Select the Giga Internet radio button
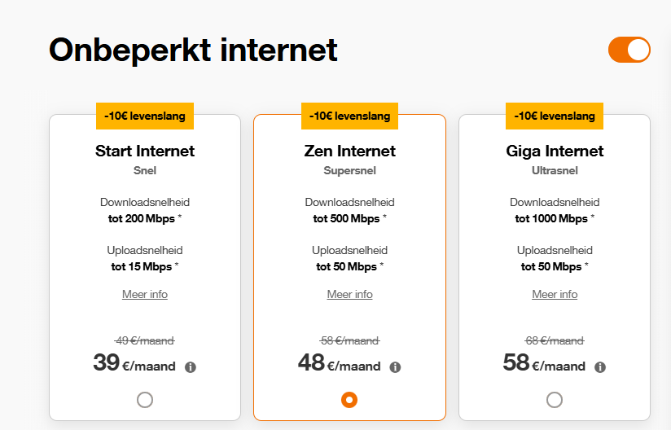Image resolution: width=671 pixels, height=430 pixels. point(555,400)
